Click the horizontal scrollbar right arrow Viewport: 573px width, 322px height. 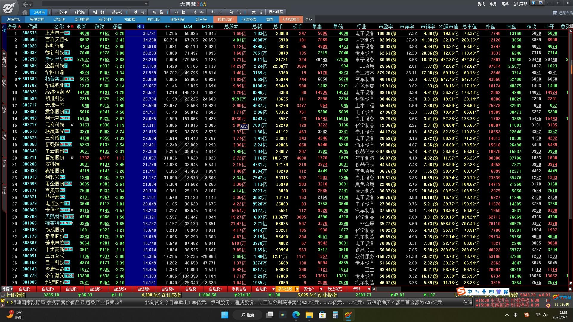coord(570,289)
